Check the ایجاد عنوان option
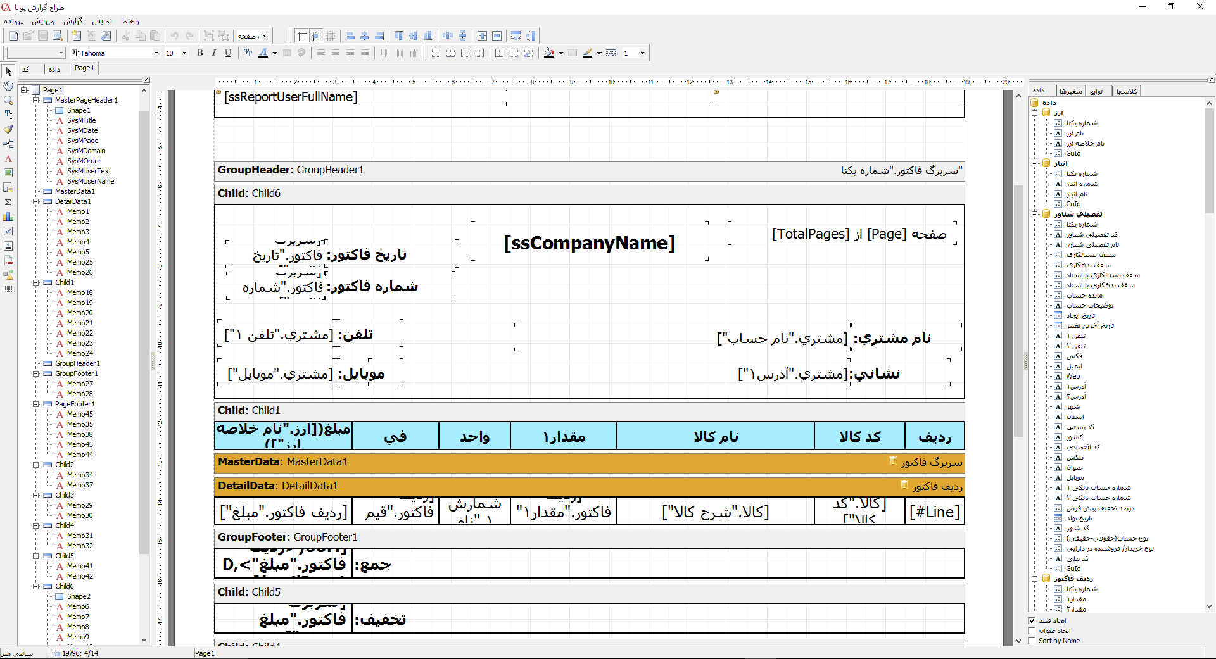 tap(1032, 631)
